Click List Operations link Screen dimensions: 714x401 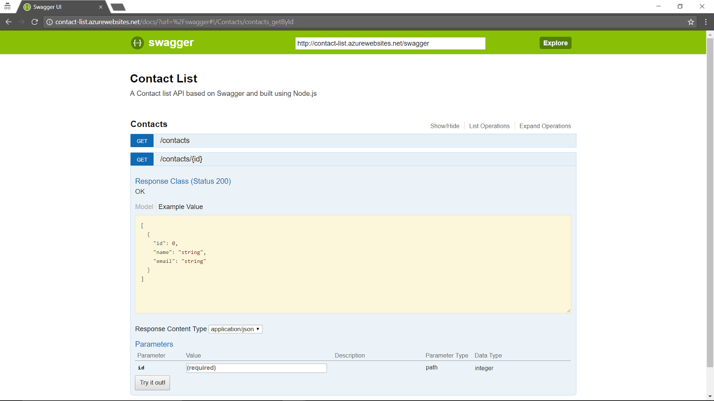pyautogui.click(x=489, y=126)
